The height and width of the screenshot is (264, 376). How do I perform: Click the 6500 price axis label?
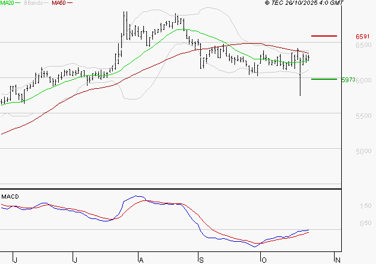click(348, 46)
